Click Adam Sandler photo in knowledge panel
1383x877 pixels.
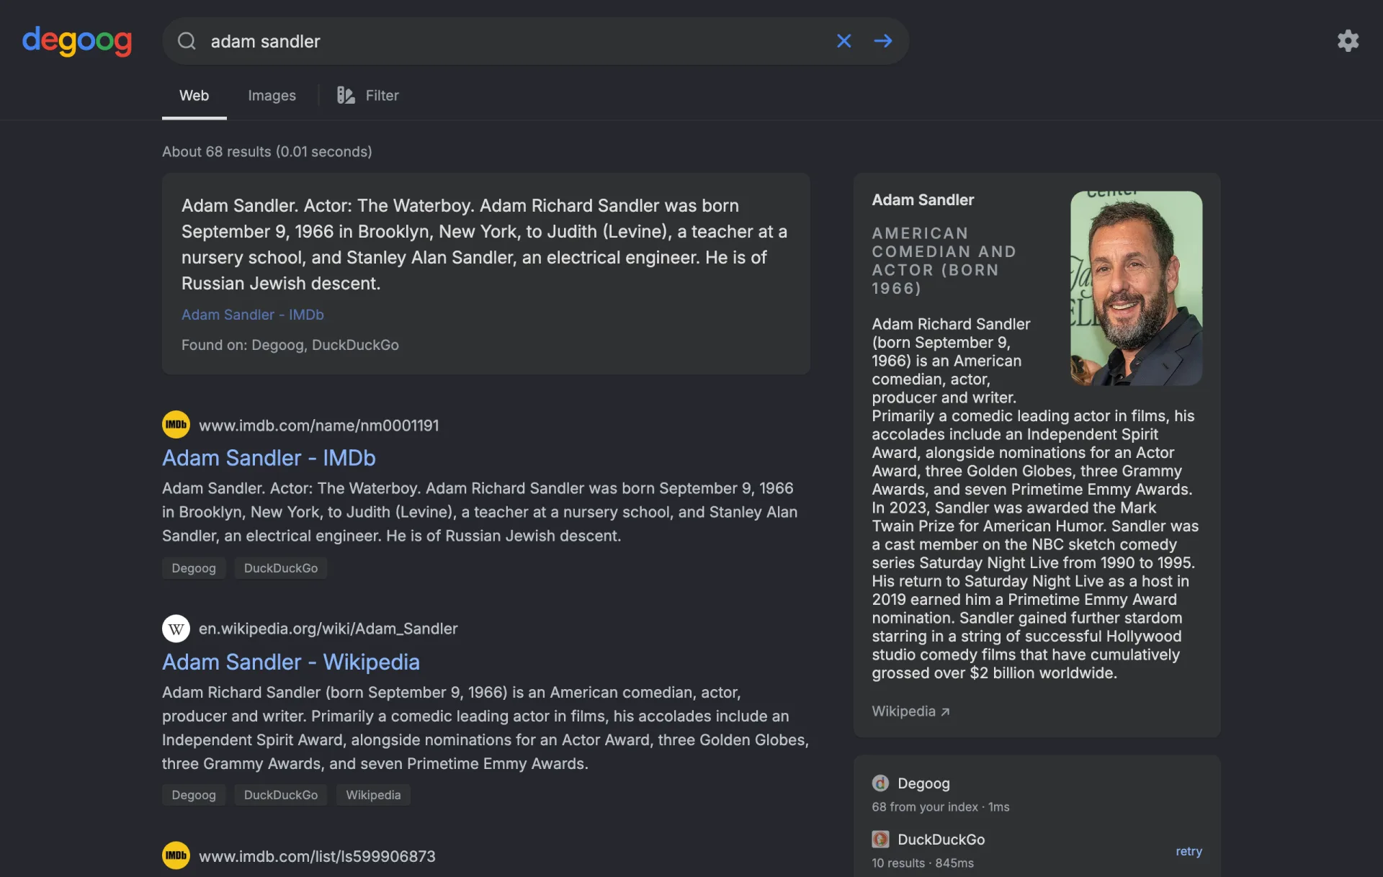[1136, 288]
